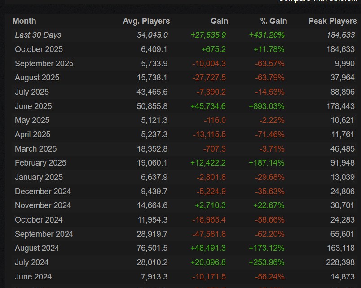Click gain value +48,491.3
361x288 pixels.
(208, 248)
